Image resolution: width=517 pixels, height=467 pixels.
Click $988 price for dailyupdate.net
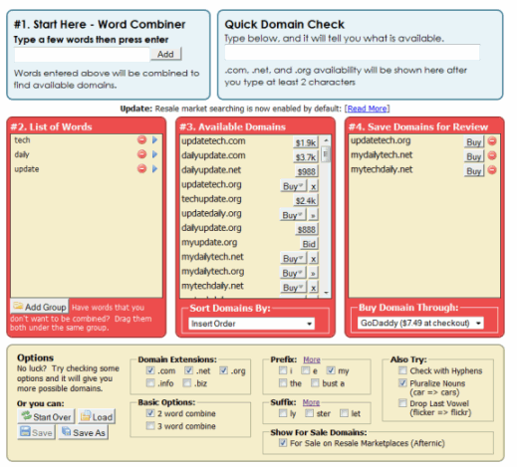tap(307, 171)
